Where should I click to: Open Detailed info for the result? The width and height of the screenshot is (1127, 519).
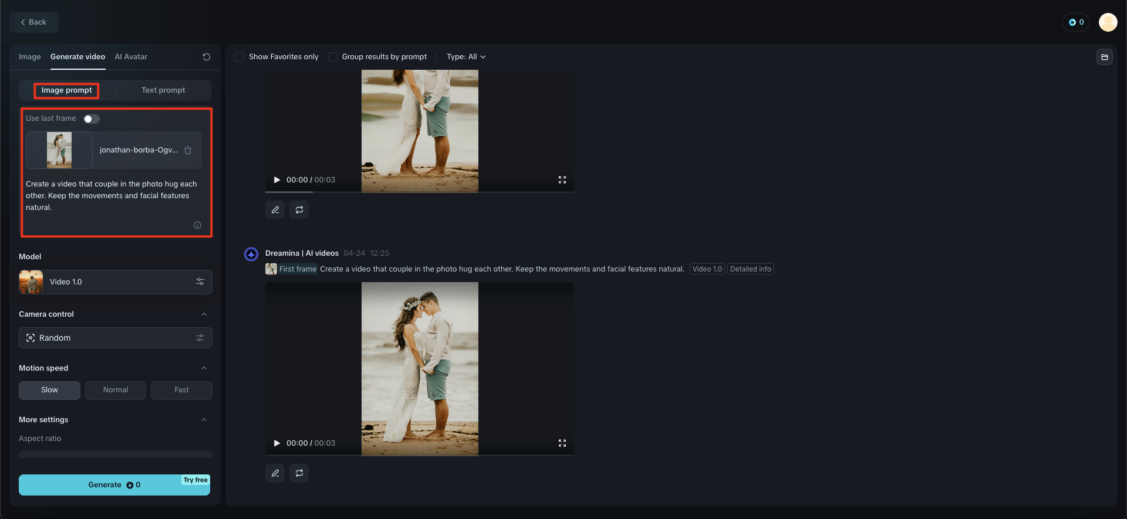click(751, 269)
